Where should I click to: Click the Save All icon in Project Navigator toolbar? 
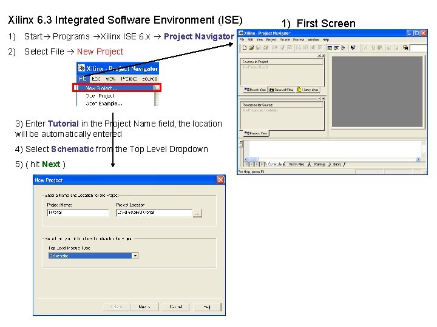(x=266, y=48)
